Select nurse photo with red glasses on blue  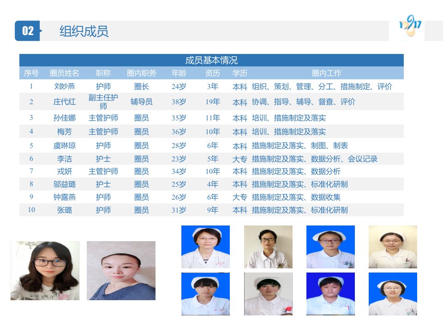click(330, 247)
